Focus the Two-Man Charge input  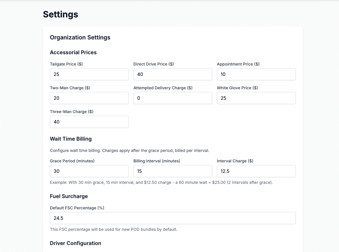pyautogui.click(x=89, y=98)
